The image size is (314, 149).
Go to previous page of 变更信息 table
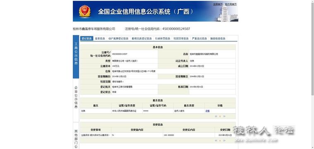[216, 141]
